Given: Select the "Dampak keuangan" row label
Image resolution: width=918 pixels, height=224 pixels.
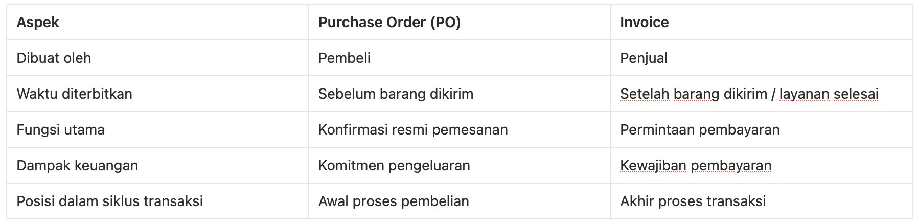Looking at the screenshot, I should [x=77, y=166].
